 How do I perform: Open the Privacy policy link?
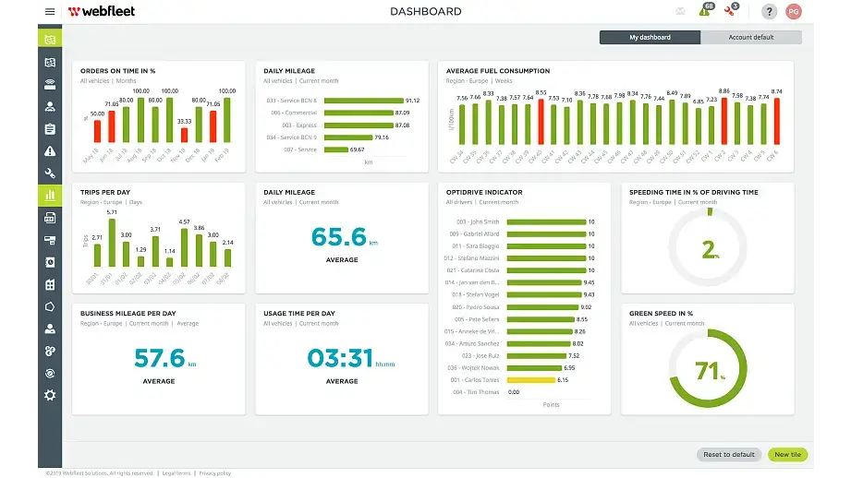(x=215, y=473)
